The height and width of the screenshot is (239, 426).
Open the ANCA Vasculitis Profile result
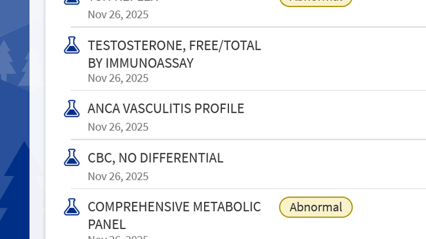click(166, 109)
